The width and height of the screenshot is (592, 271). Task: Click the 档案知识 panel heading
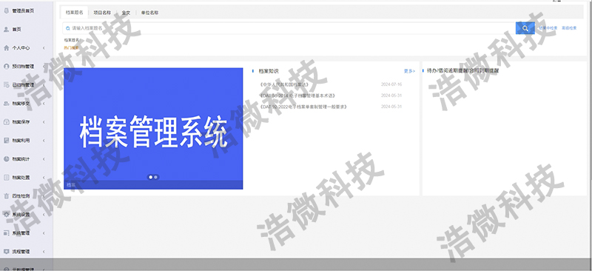pos(269,71)
